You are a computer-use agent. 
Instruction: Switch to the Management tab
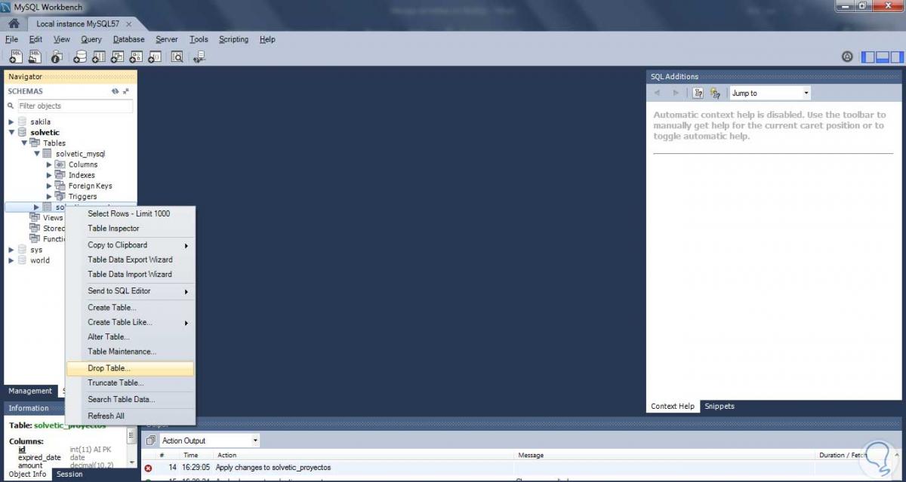coord(30,391)
